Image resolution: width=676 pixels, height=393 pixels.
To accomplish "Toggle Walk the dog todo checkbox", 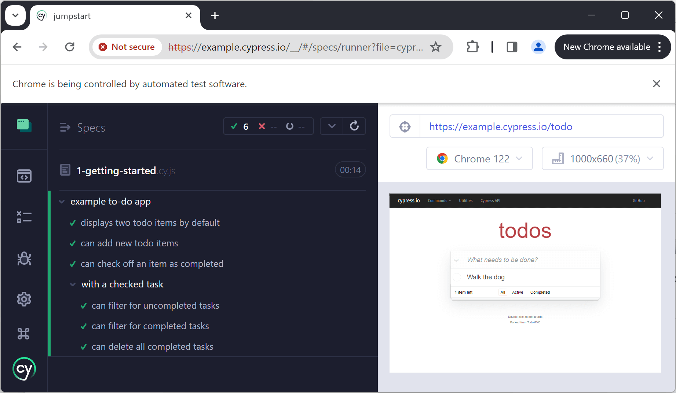I will click(457, 277).
